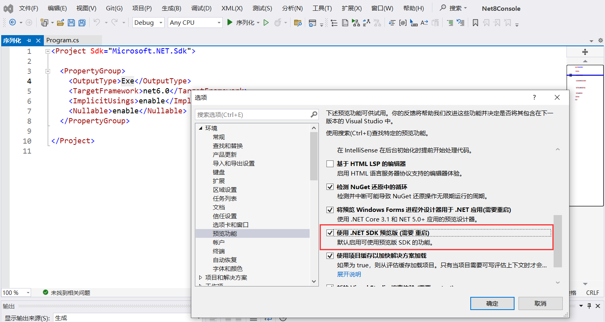
Task: Click the split editor handle icon
Action: click(585, 52)
